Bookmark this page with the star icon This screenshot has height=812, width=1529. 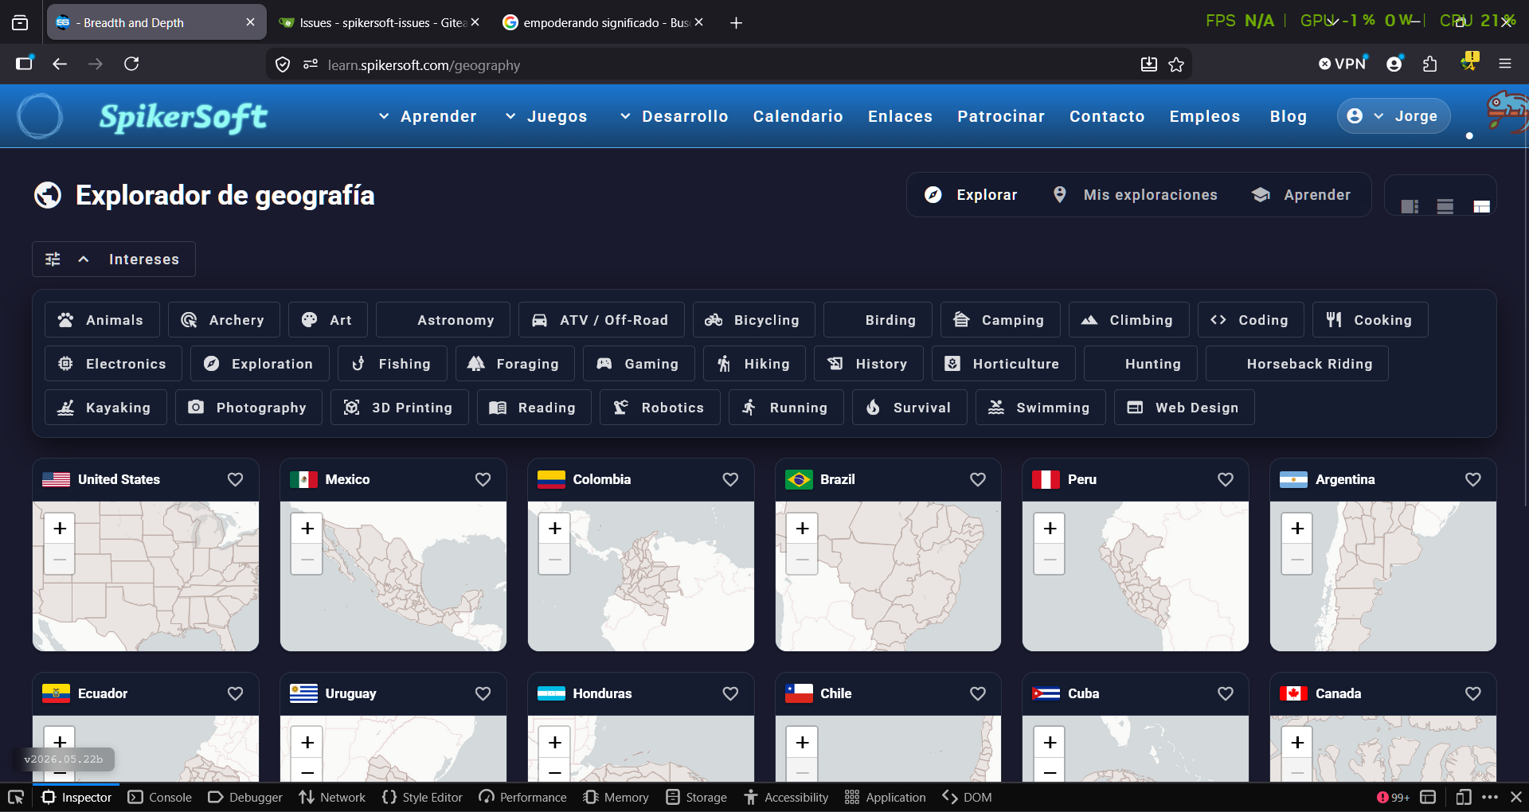pos(1176,64)
